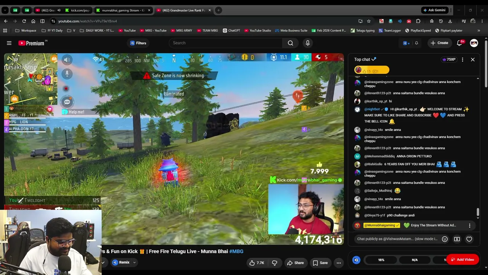The width and height of the screenshot is (488, 275).
Task: Open YouTube notifications bell
Action: pyautogui.click(x=459, y=43)
